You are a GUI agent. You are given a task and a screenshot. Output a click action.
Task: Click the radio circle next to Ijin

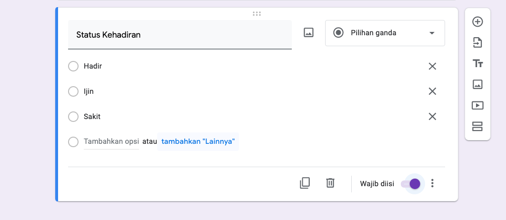[73, 91]
